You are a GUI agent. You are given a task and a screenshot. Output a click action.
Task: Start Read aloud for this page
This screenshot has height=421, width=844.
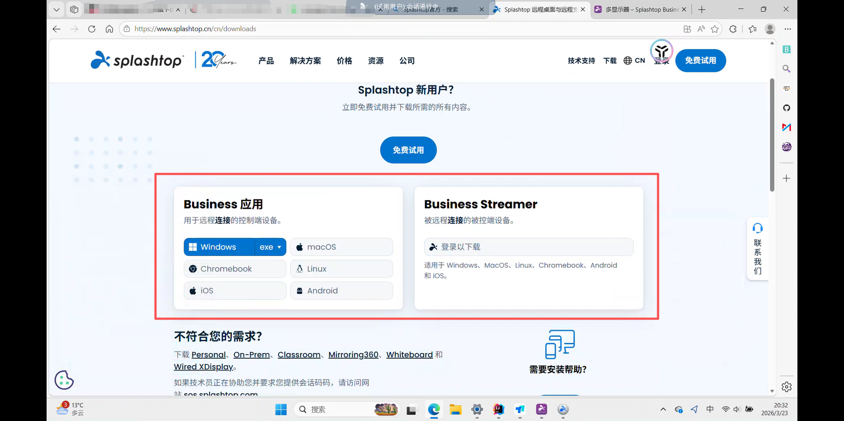tap(701, 29)
